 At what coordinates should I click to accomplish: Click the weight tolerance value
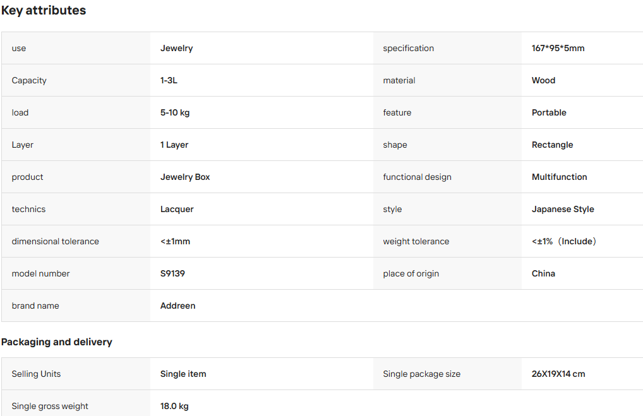[x=564, y=241]
